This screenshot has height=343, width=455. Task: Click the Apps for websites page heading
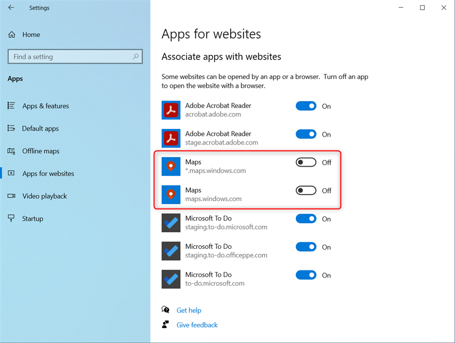click(x=211, y=34)
